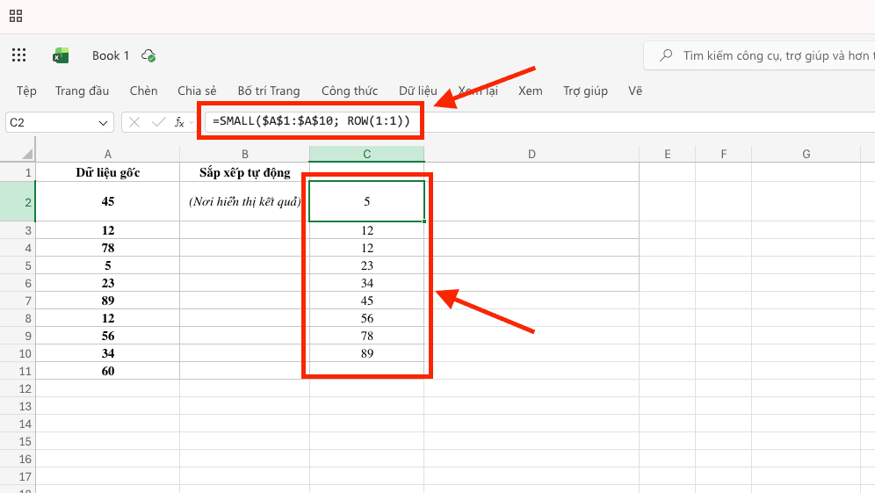Click the fill handle of cell C2
The image size is (875, 493).
tap(424, 221)
